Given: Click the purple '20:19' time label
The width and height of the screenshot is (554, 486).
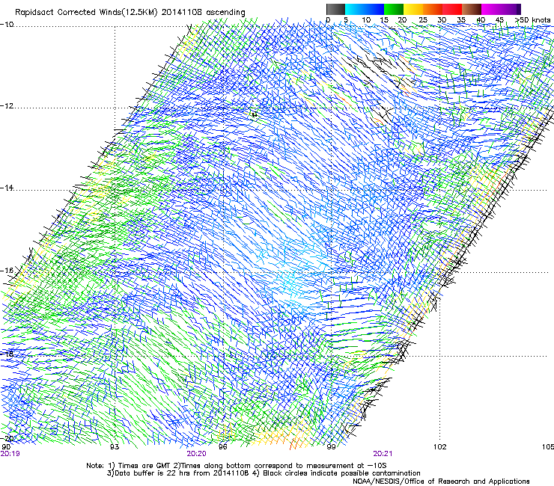Looking at the screenshot, I should [10, 454].
